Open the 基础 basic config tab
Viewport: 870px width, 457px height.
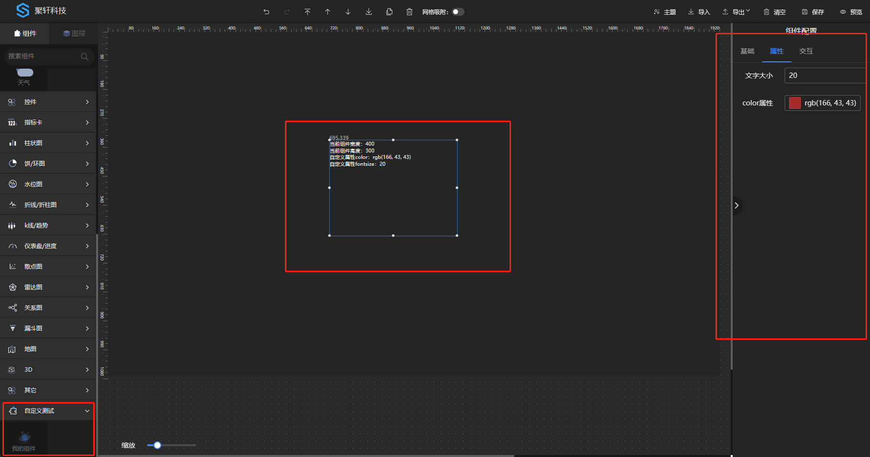pos(747,51)
